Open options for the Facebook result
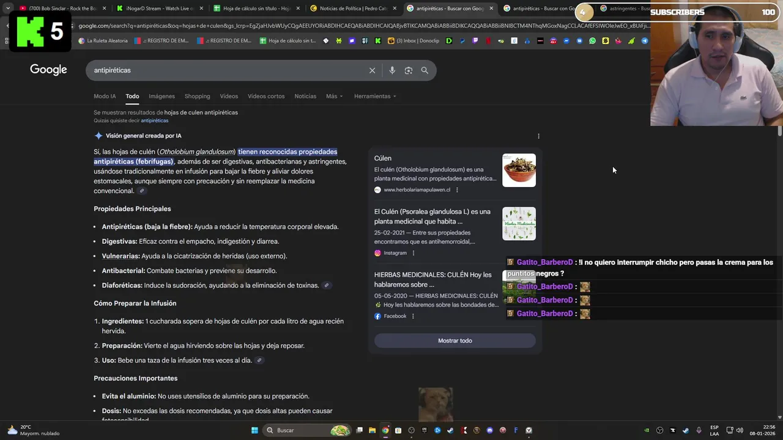Image resolution: width=783 pixels, height=440 pixels. [413, 317]
